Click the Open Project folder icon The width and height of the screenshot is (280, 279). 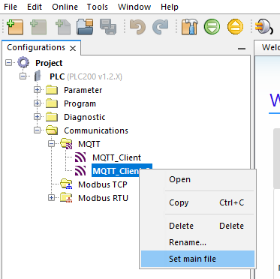(85, 27)
